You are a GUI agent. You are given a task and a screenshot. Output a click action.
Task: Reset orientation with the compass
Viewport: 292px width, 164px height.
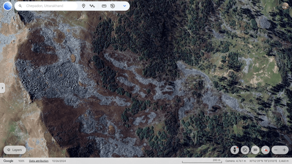pos(265,150)
